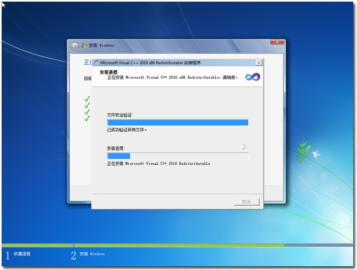Click the Visual C++ installer title bar text
This screenshot has width=357, height=270.
150,63
